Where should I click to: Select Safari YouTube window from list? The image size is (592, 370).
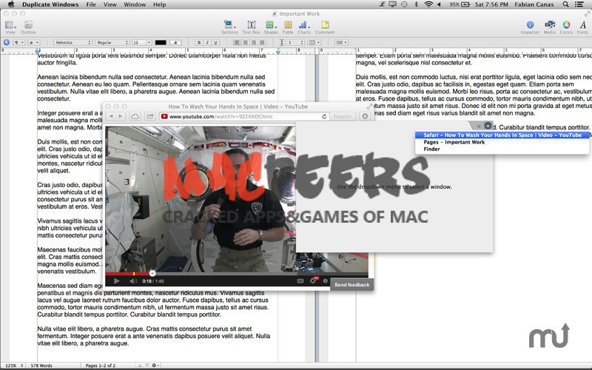point(502,135)
